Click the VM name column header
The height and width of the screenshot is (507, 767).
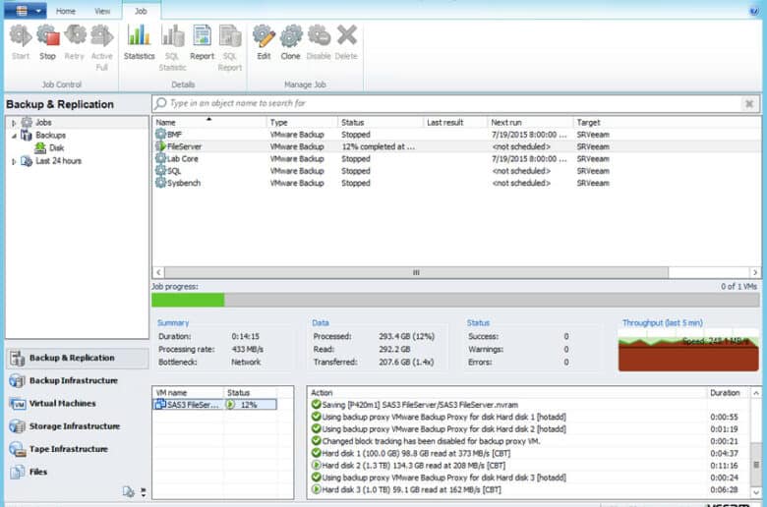(x=189, y=393)
